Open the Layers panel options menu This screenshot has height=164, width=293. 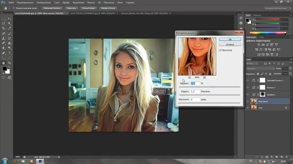(x=291, y=60)
